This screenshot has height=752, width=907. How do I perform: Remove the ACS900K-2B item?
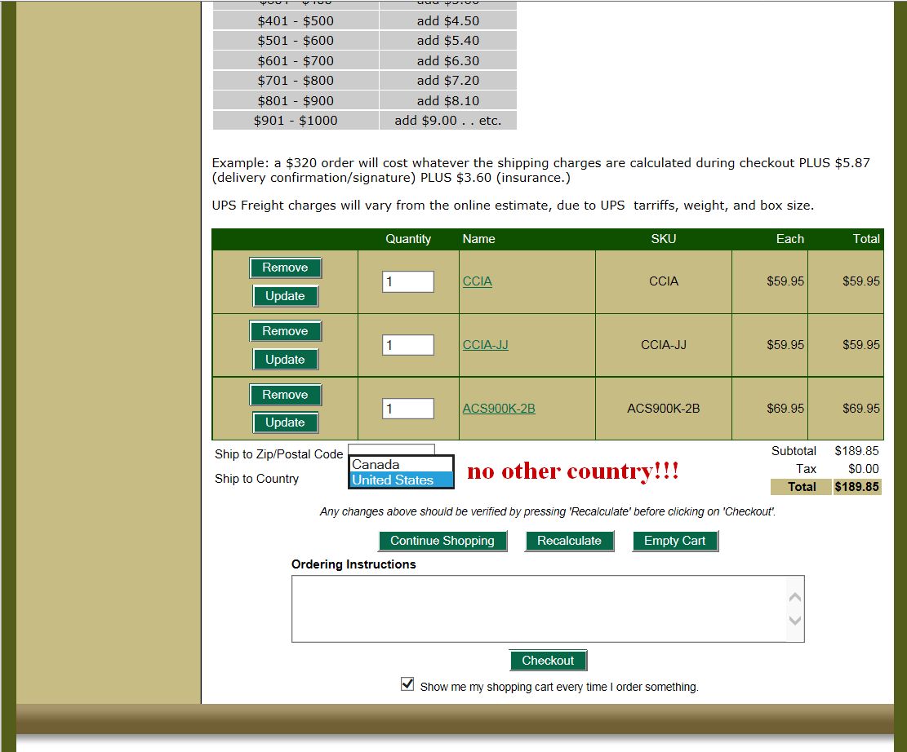[285, 395]
